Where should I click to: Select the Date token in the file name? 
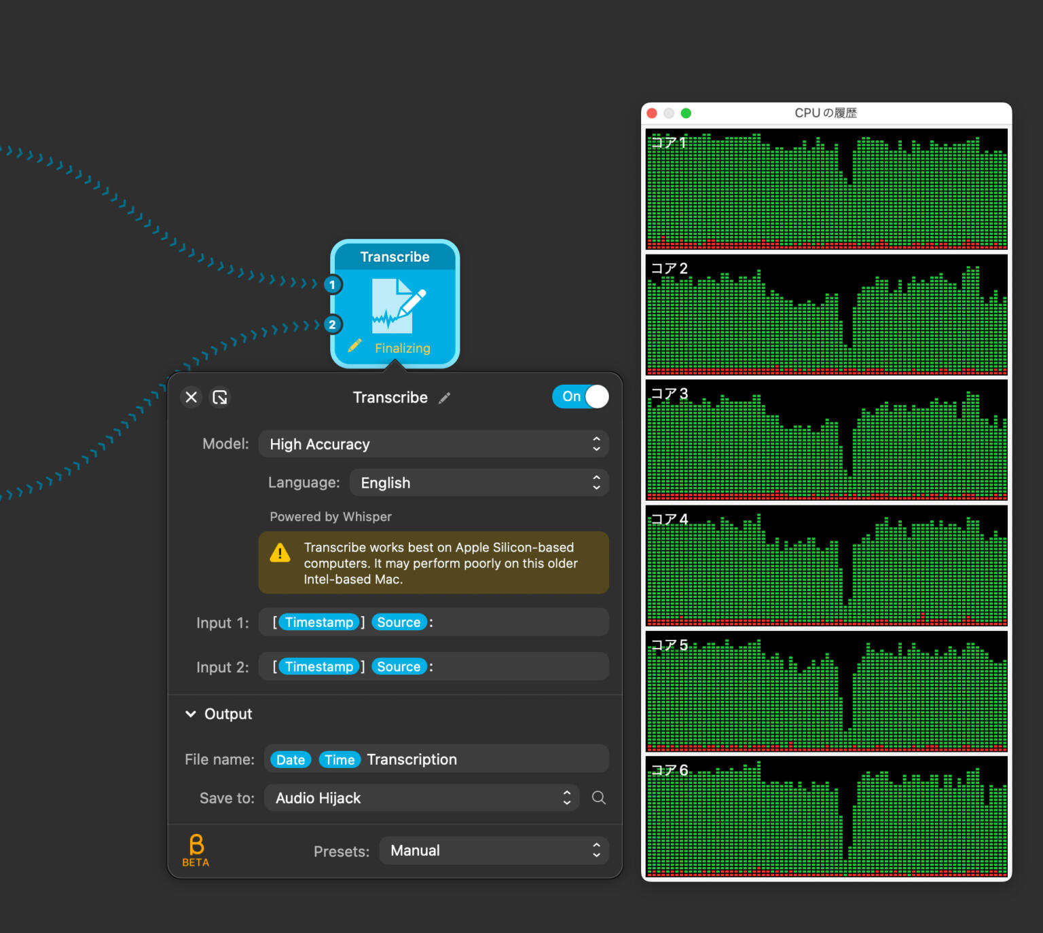point(289,759)
